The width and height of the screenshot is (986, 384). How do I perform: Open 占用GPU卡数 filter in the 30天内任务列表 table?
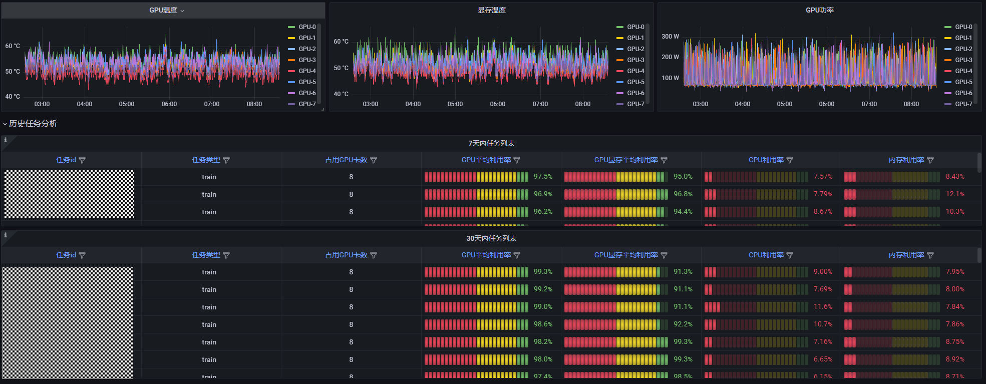tap(374, 255)
